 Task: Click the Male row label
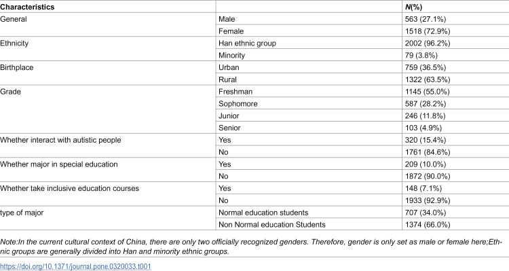(x=227, y=19)
